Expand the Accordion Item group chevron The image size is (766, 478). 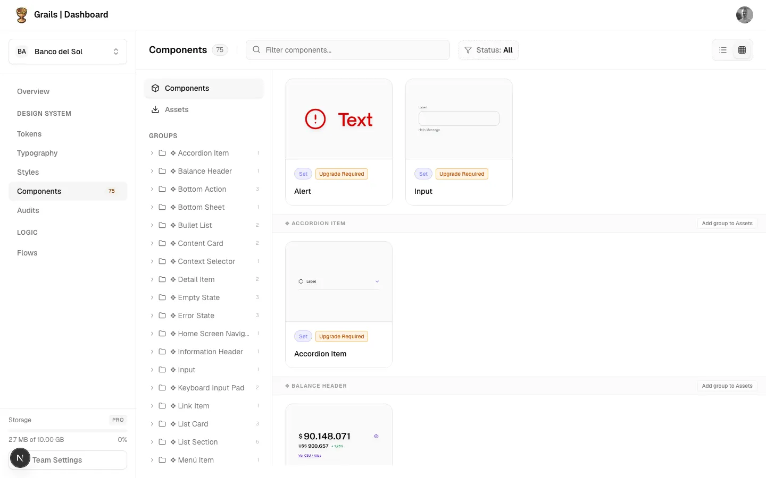pyautogui.click(x=152, y=153)
